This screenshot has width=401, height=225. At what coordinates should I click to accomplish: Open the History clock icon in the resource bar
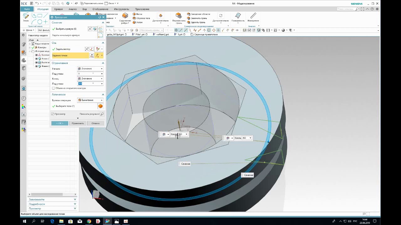[x=24, y=98]
